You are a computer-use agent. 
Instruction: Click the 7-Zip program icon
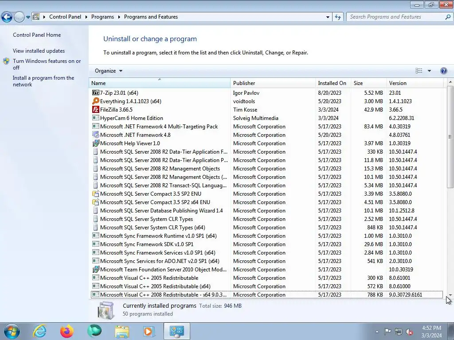(x=96, y=93)
